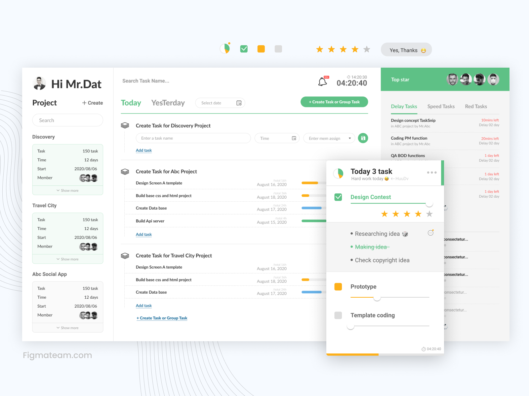Switch to the Speed Tasks tab
Screen dimensions: 529x396
click(x=441, y=106)
